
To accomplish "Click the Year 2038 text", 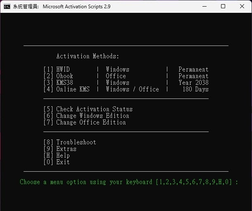I will click(193, 83).
